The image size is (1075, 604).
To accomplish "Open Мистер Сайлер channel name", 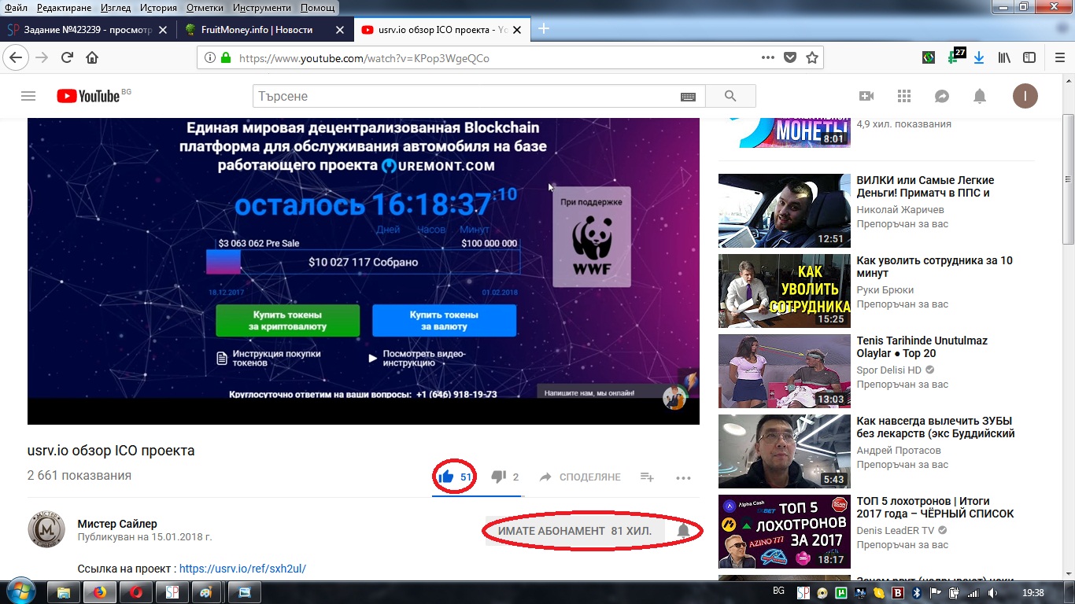I will coord(117,524).
